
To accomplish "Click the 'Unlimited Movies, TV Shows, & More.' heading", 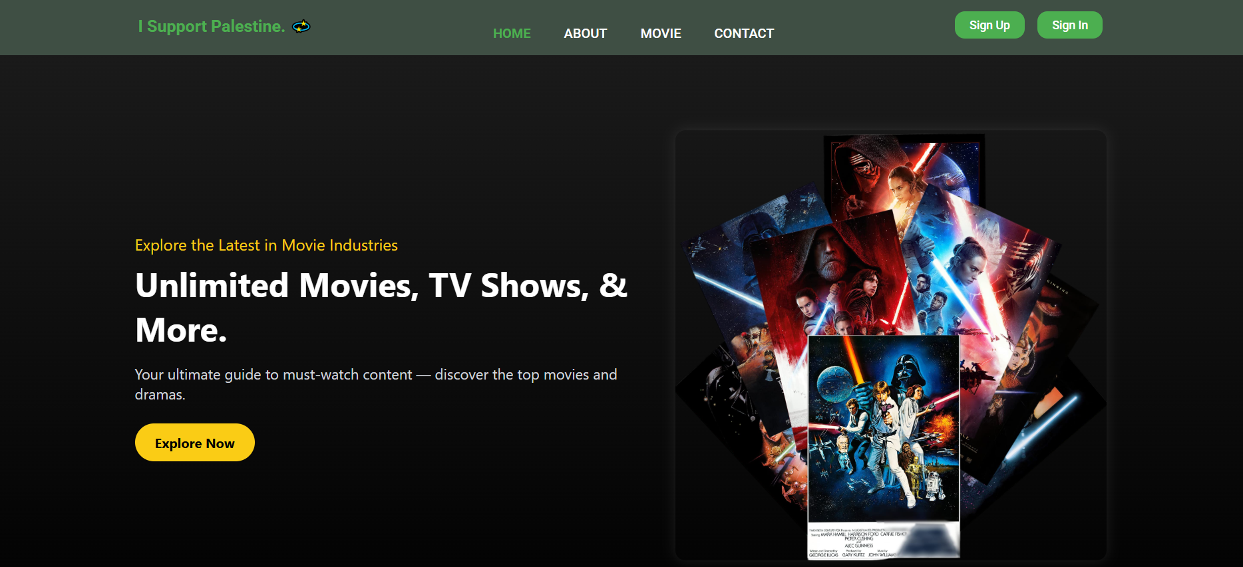I will pos(381,308).
